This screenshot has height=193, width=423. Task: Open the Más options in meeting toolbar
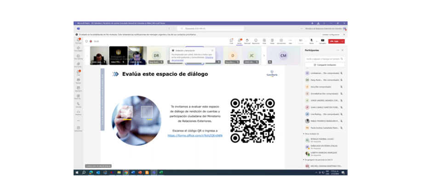(x=290, y=41)
